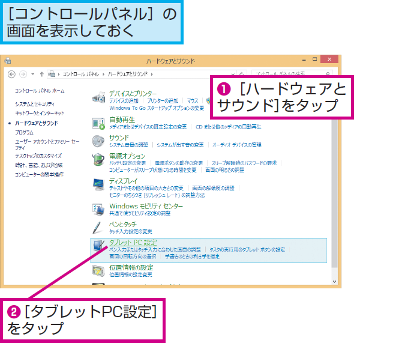The image size is (396, 343).
Task: Expand the chevron after コントロール パネル breadcrumb
Action: click(103, 74)
